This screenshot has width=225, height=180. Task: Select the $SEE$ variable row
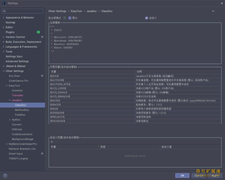coord(135,109)
